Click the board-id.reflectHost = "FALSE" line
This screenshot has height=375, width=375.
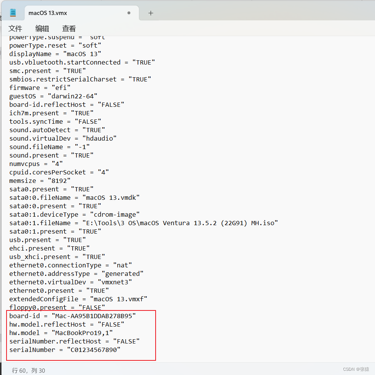[67, 105]
